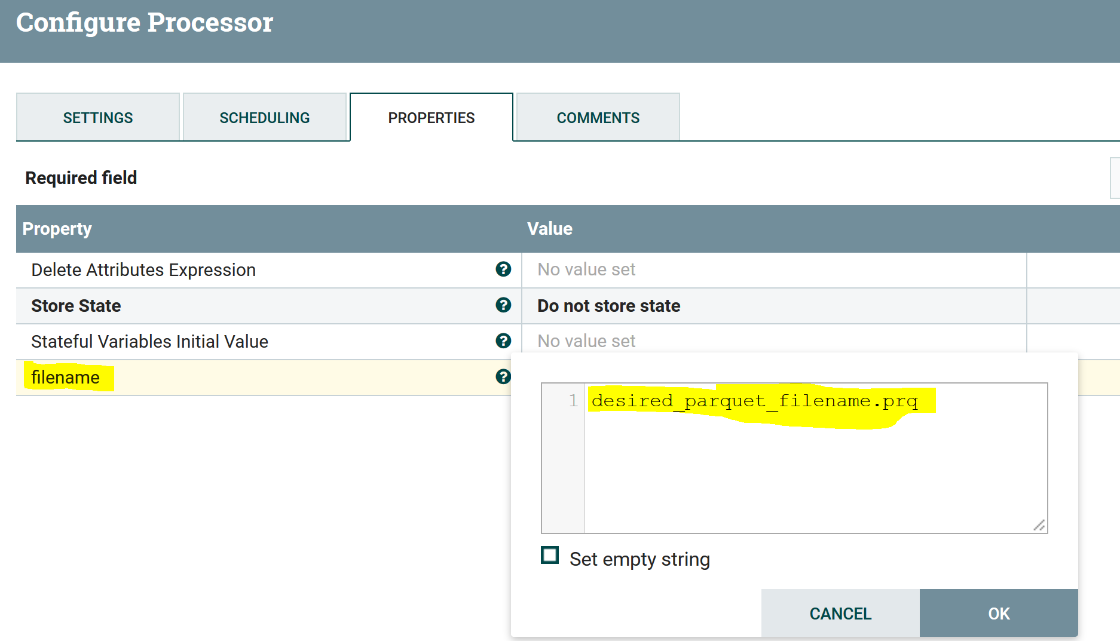Open help for Delete Attributes Expression property
The image size is (1120, 641).
tap(504, 270)
